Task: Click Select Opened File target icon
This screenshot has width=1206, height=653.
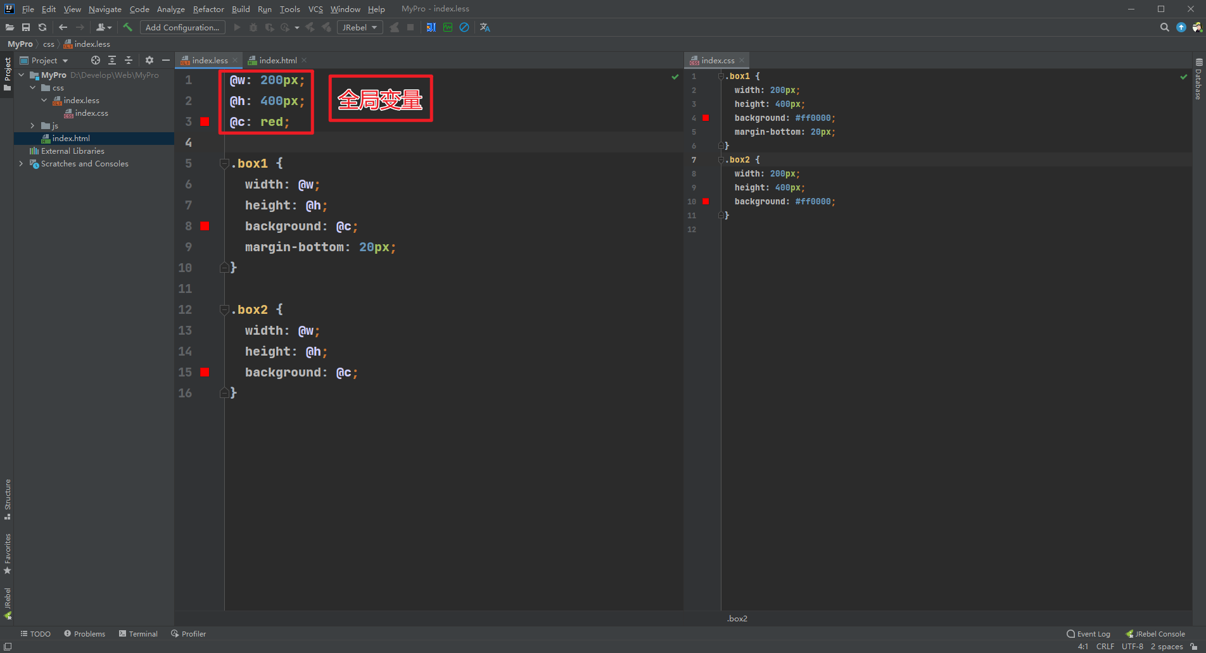Action: (96, 60)
